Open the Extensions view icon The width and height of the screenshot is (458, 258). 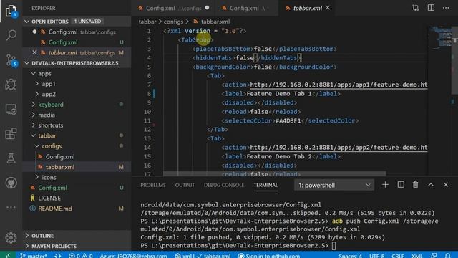(11, 134)
